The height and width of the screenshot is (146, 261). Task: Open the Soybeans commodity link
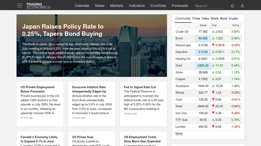182,86
